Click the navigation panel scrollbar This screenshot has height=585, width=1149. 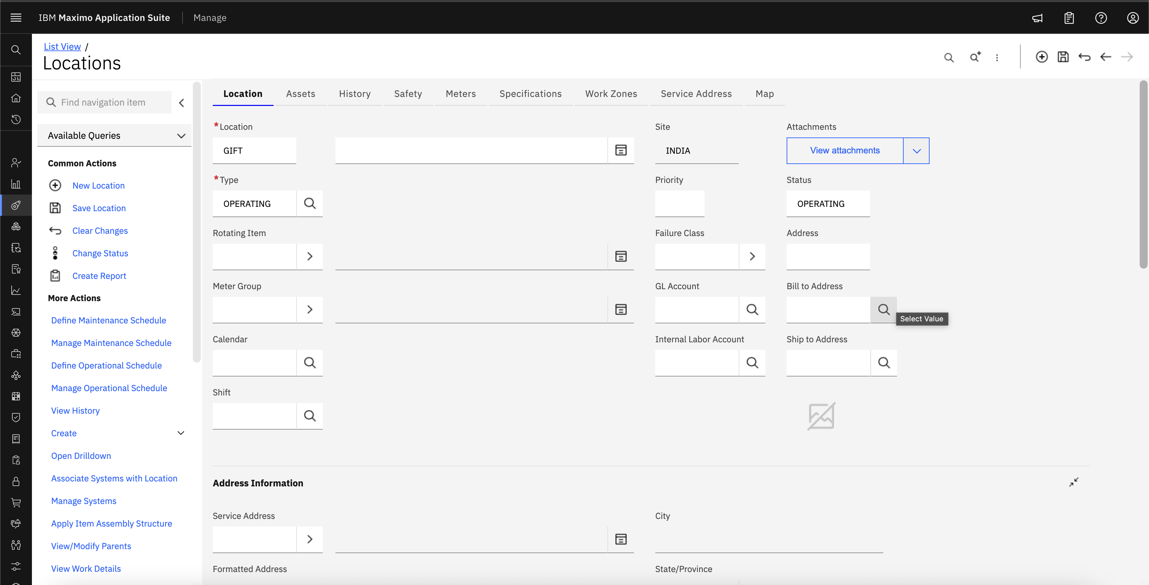click(x=197, y=222)
